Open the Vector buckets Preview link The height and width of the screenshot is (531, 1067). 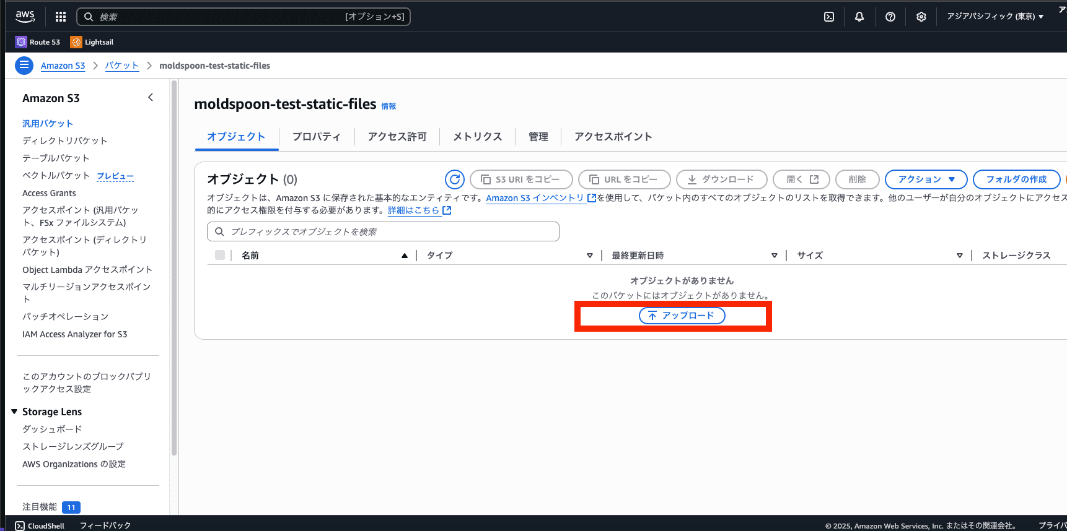coord(115,176)
